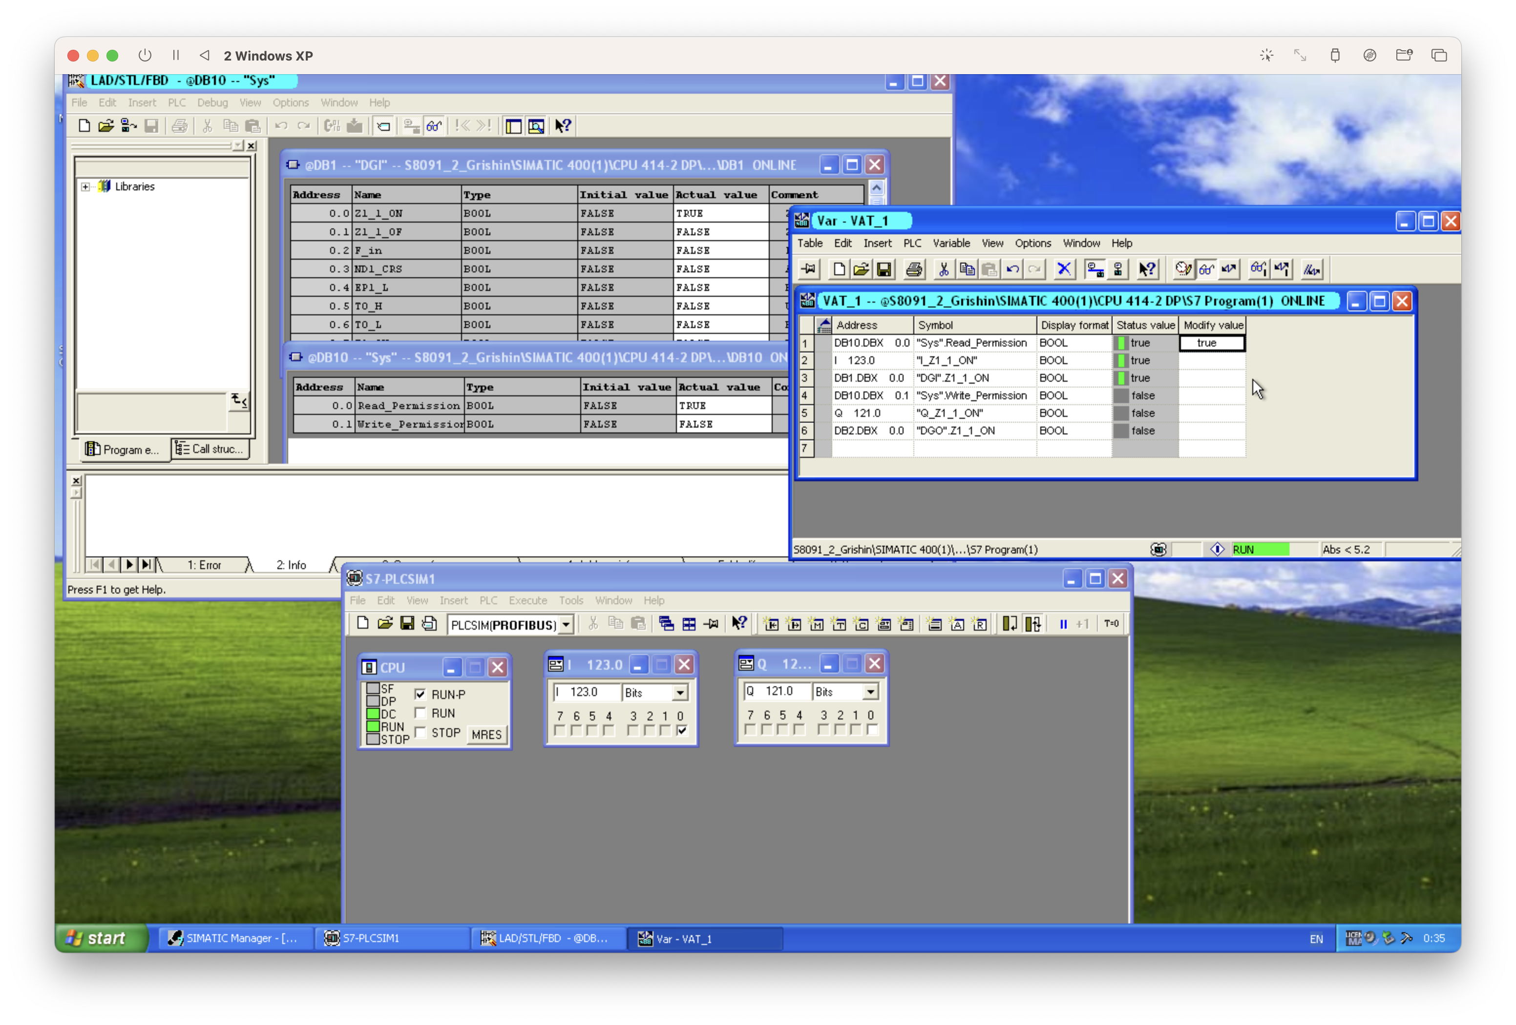The width and height of the screenshot is (1516, 1025).
Task: Click the Save icon in Var - VAT_1 toolbar
Action: (884, 268)
